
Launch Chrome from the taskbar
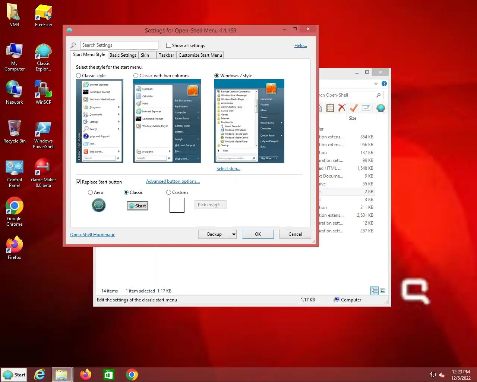132,375
